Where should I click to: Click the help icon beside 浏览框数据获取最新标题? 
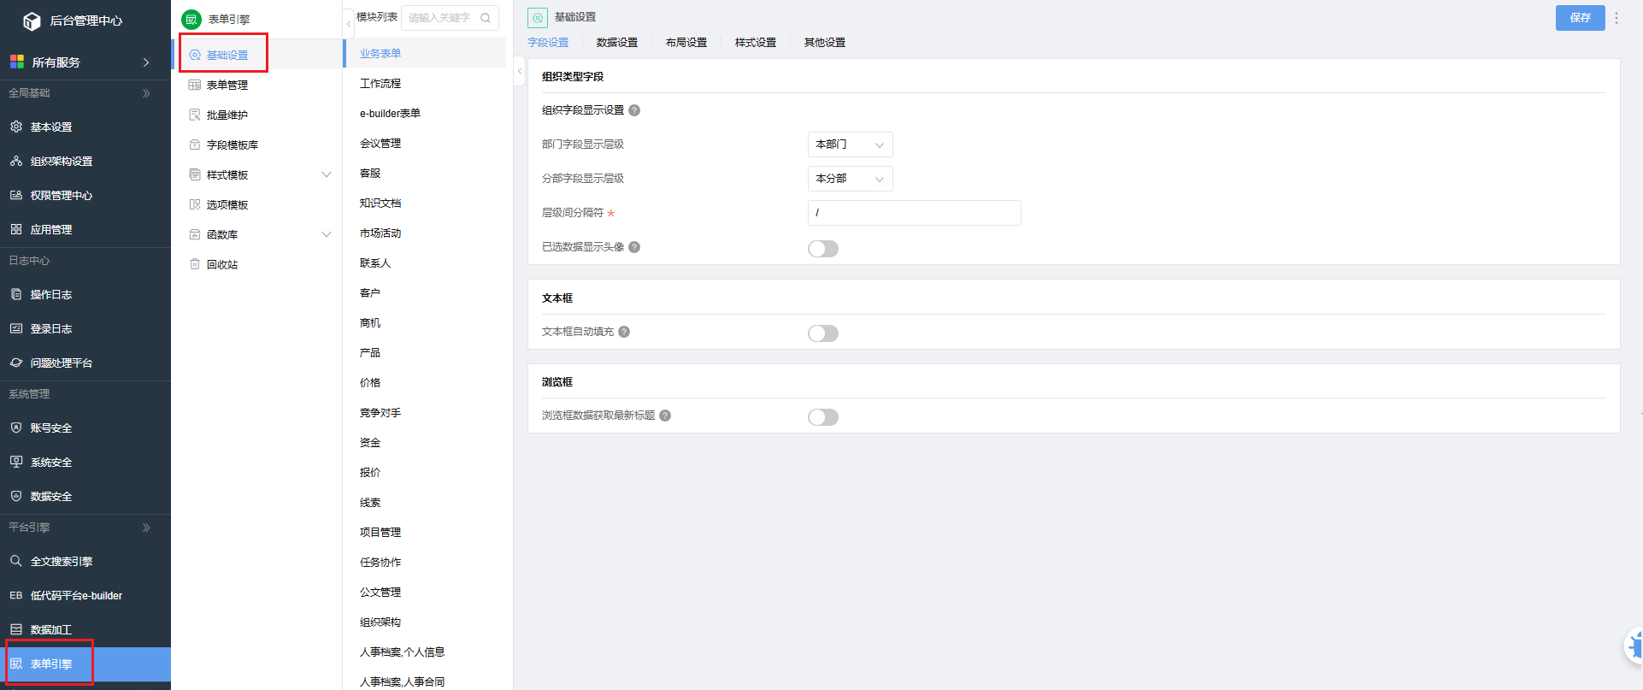pos(665,416)
